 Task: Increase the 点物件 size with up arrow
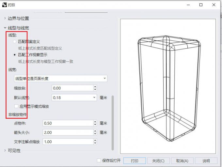pos(95,122)
